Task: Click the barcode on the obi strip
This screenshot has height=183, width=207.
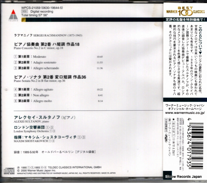Action: 198,146
